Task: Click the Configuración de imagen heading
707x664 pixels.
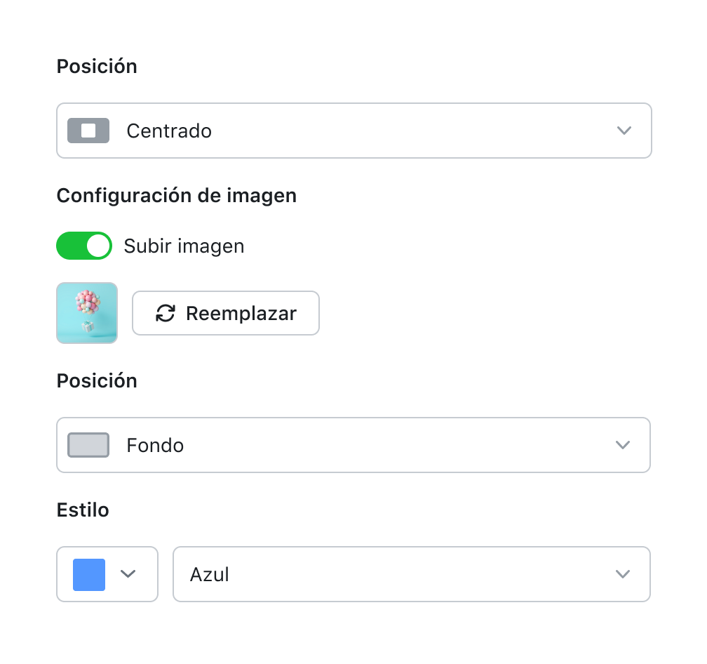Action: click(177, 195)
